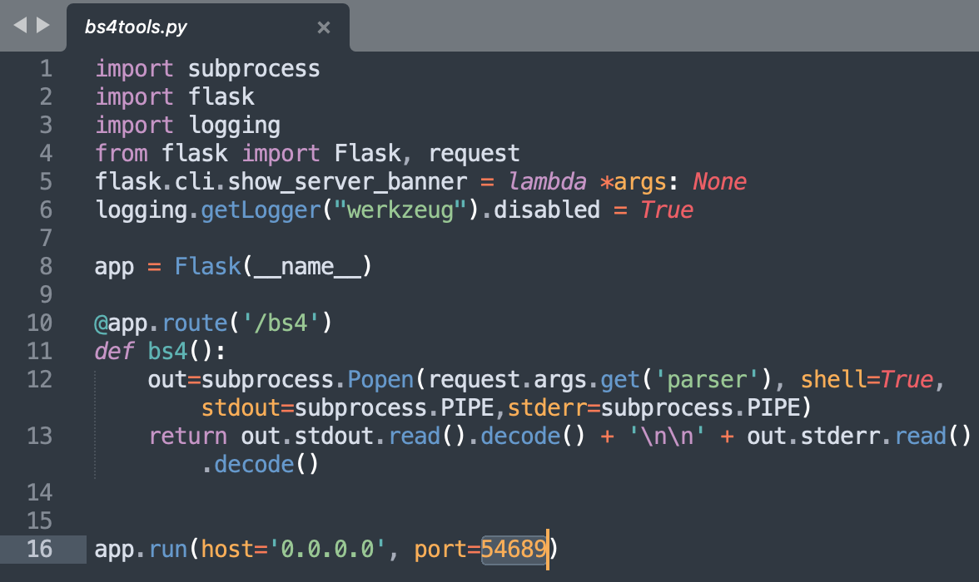Click line number 1 in the gutter
The width and height of the screenshot is (979, 582).
(45, 68)
